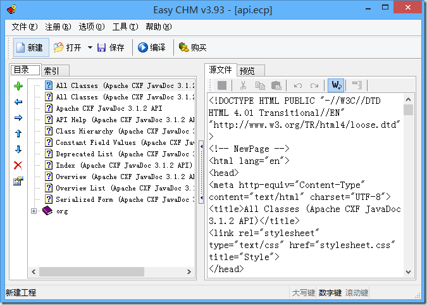
Task: Select the Deprecated List topic
Action: point(125,154)
